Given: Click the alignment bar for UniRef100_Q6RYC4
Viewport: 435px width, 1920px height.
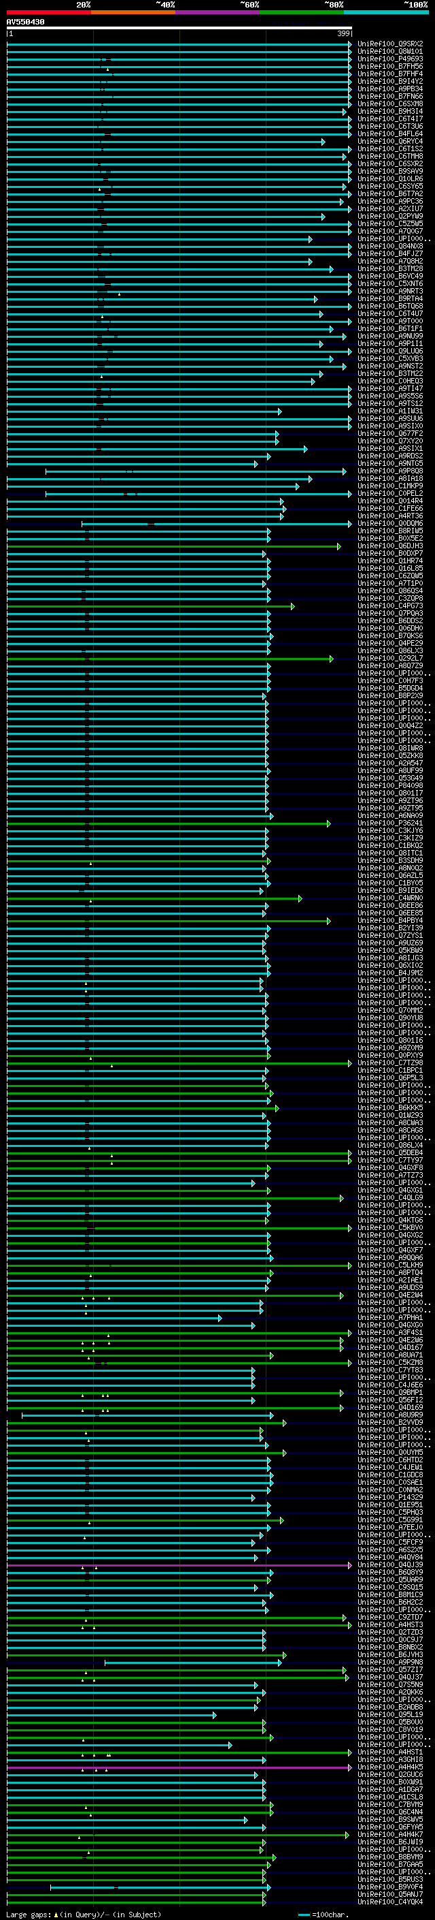Looking at the screenshot, I should coord(166,142).
